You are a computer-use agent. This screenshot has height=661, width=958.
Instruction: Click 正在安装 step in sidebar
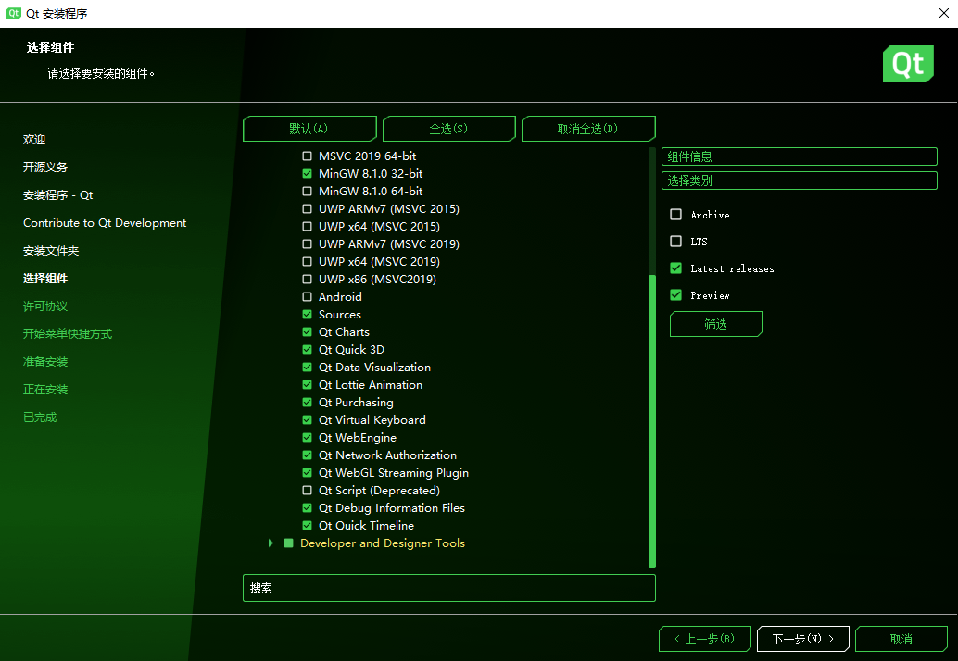45,390
